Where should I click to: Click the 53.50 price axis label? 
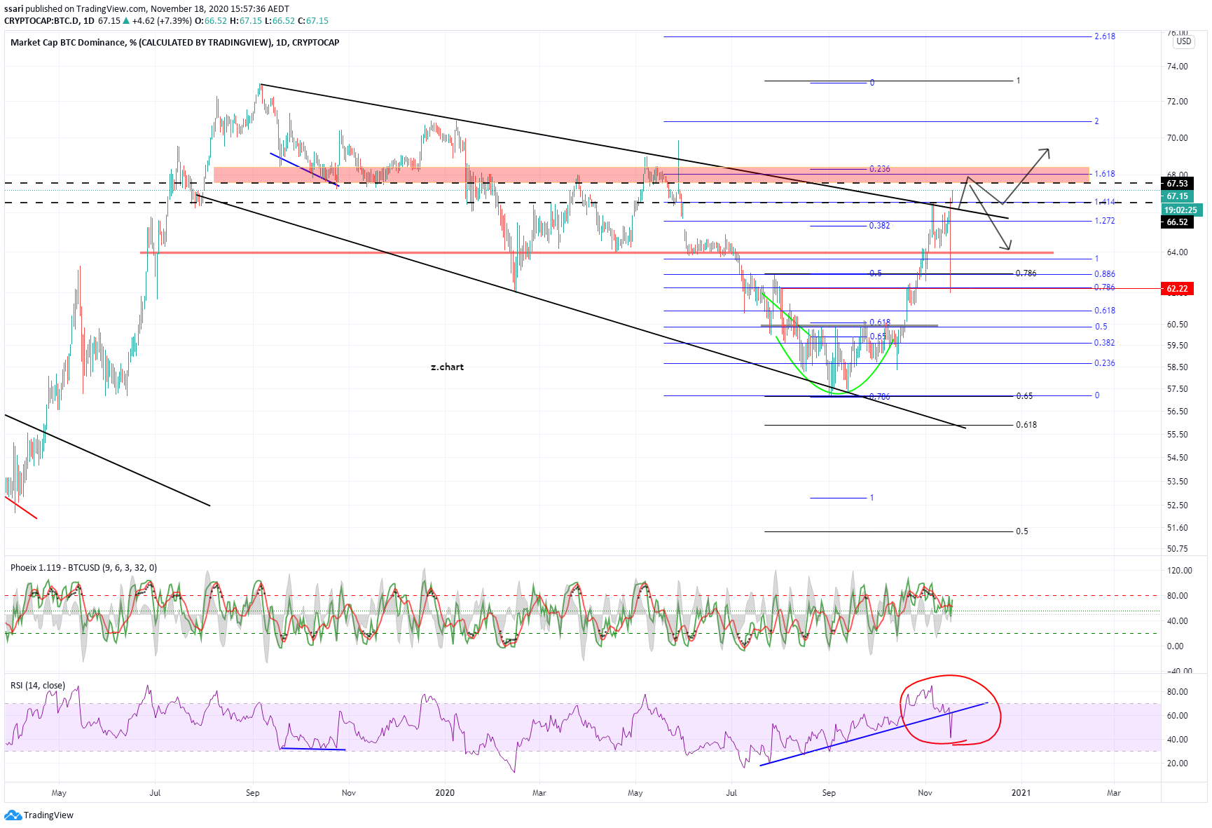point(1178,482)
